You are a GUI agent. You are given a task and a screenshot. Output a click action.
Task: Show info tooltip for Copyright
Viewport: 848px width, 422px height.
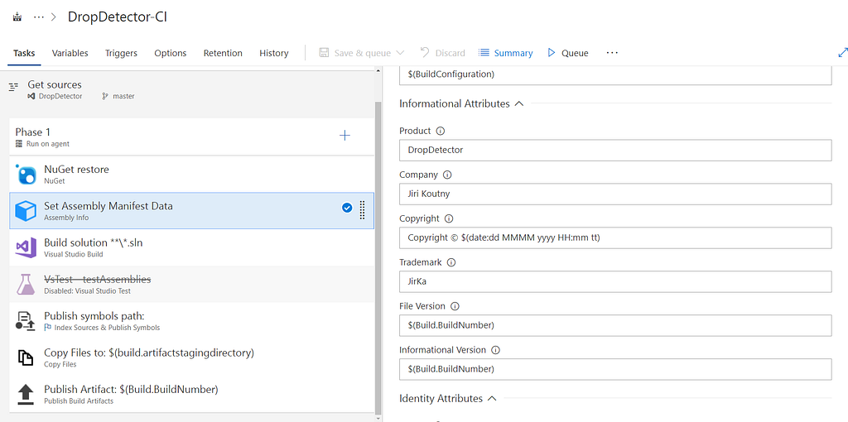pyautogui.click(x=449, y=218)
